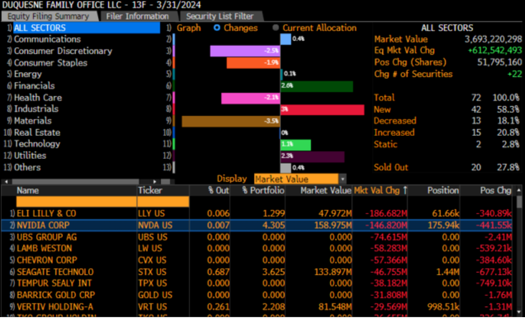Click the Materials -3.5% bar

click(x=231, y=121)
